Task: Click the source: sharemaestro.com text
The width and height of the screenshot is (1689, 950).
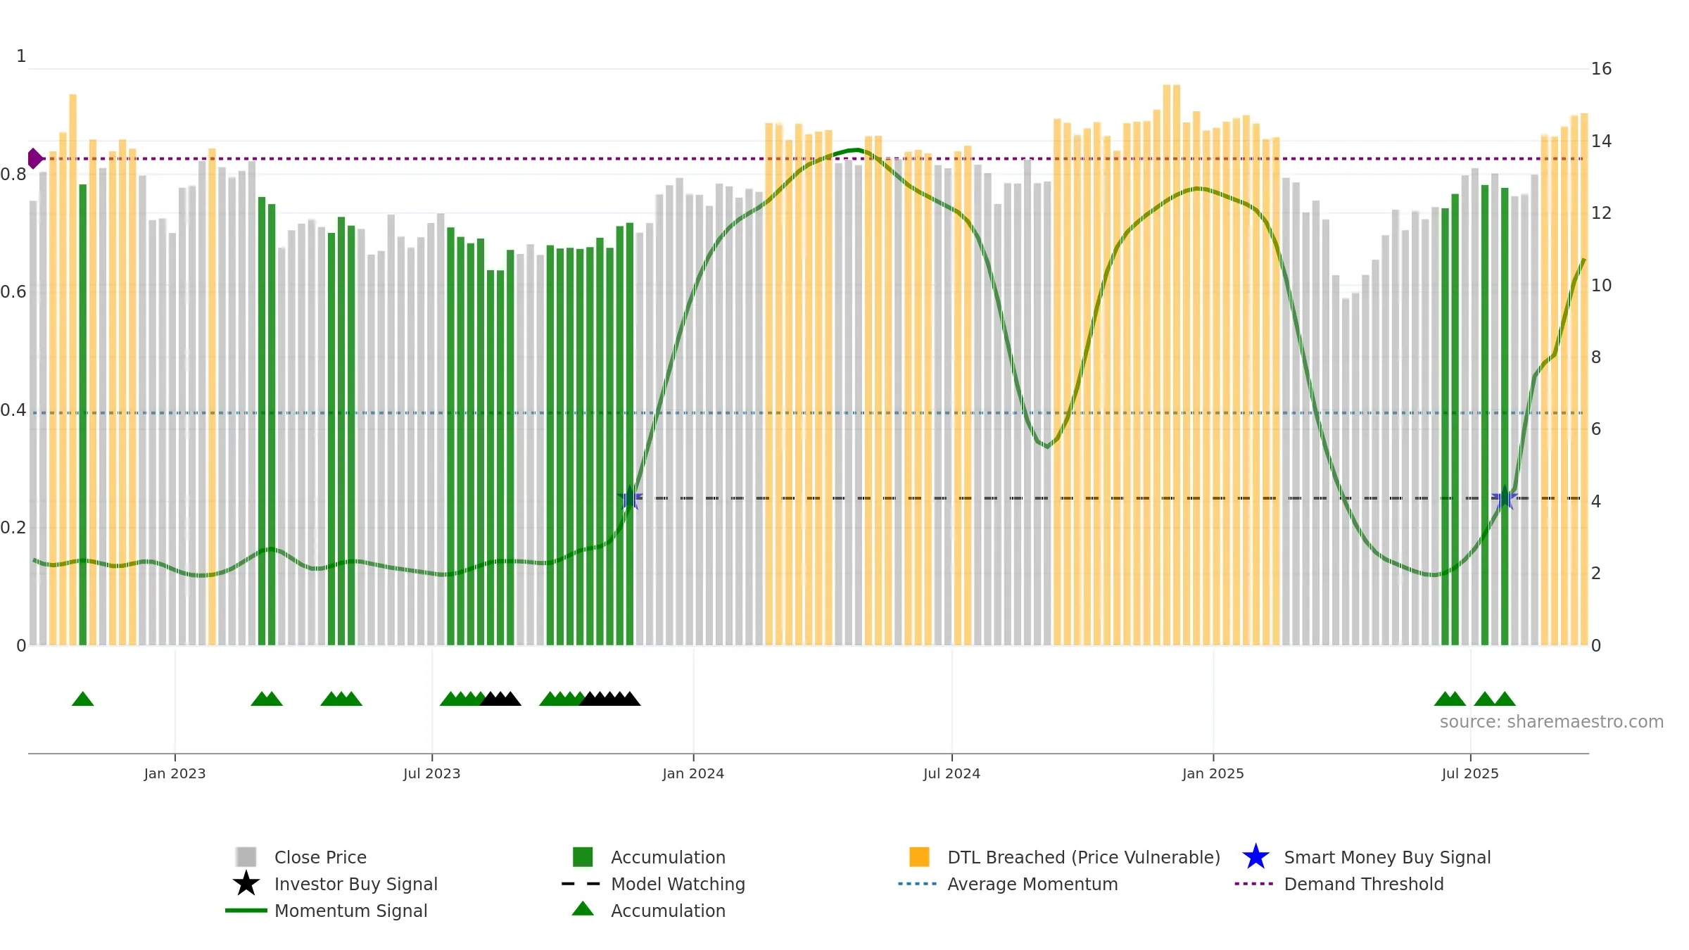Action: click(1552, 722)
